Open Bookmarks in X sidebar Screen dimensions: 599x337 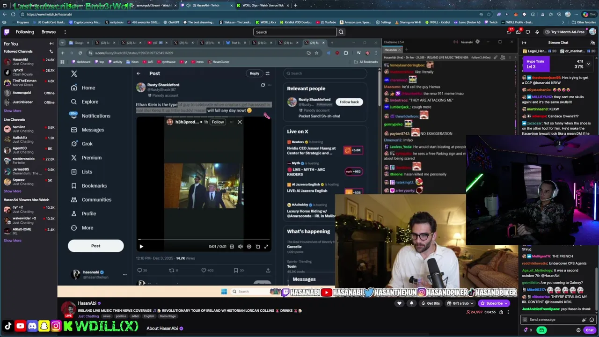point(89,186)
